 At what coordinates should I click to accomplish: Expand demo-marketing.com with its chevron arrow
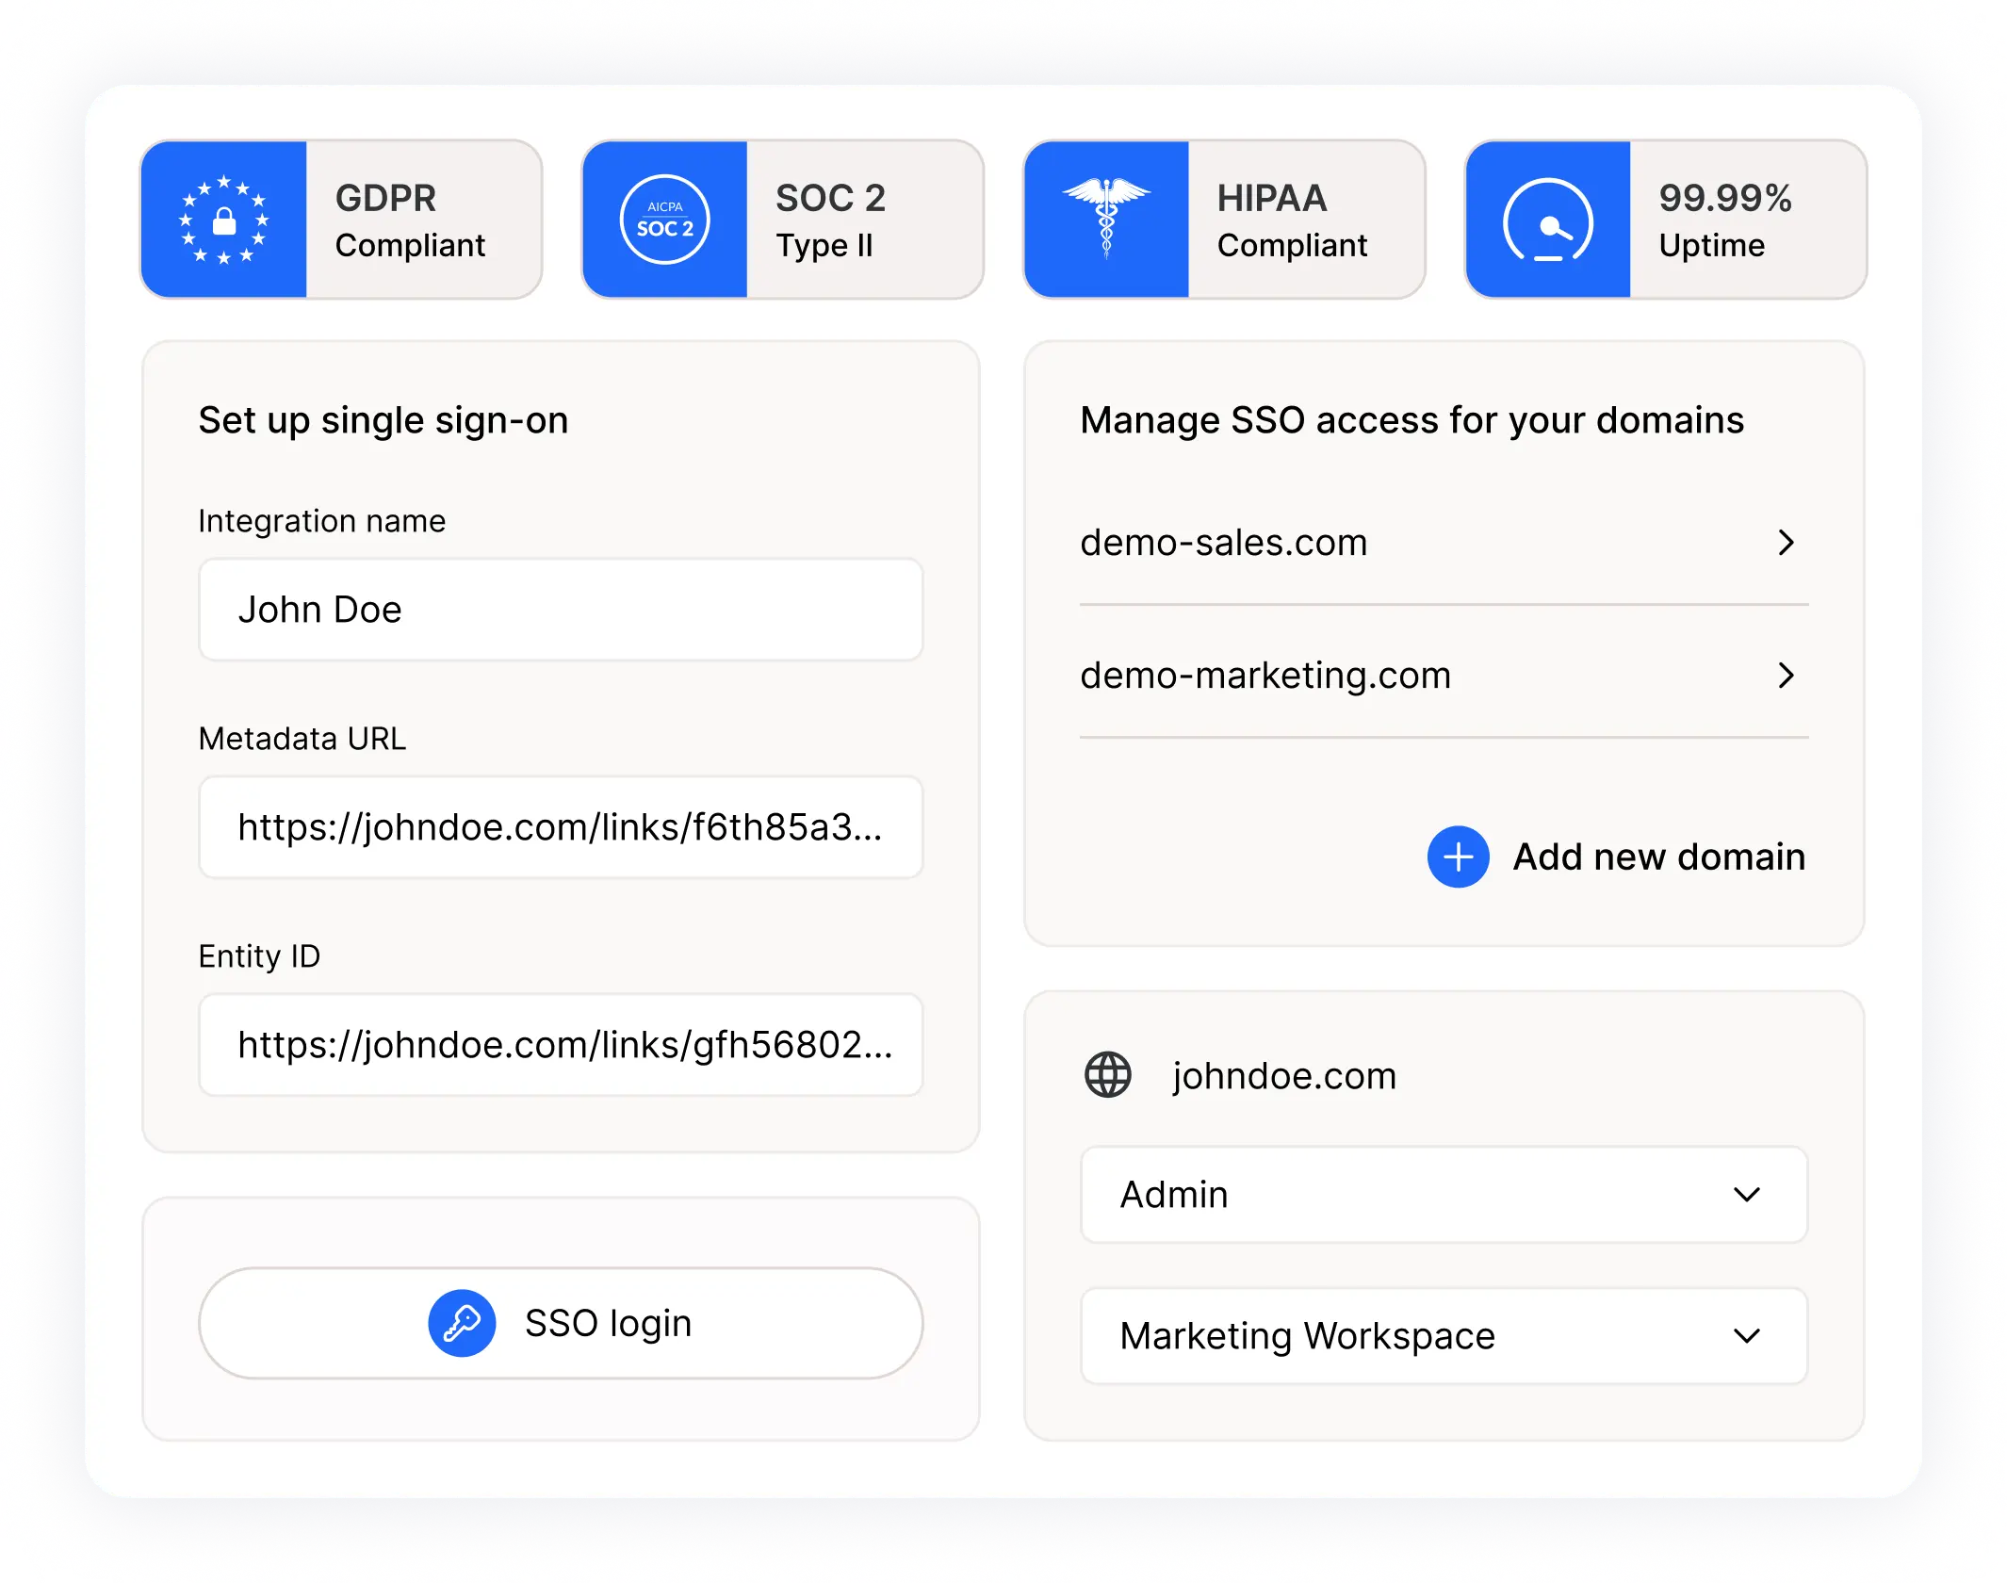coord(1786,676)
